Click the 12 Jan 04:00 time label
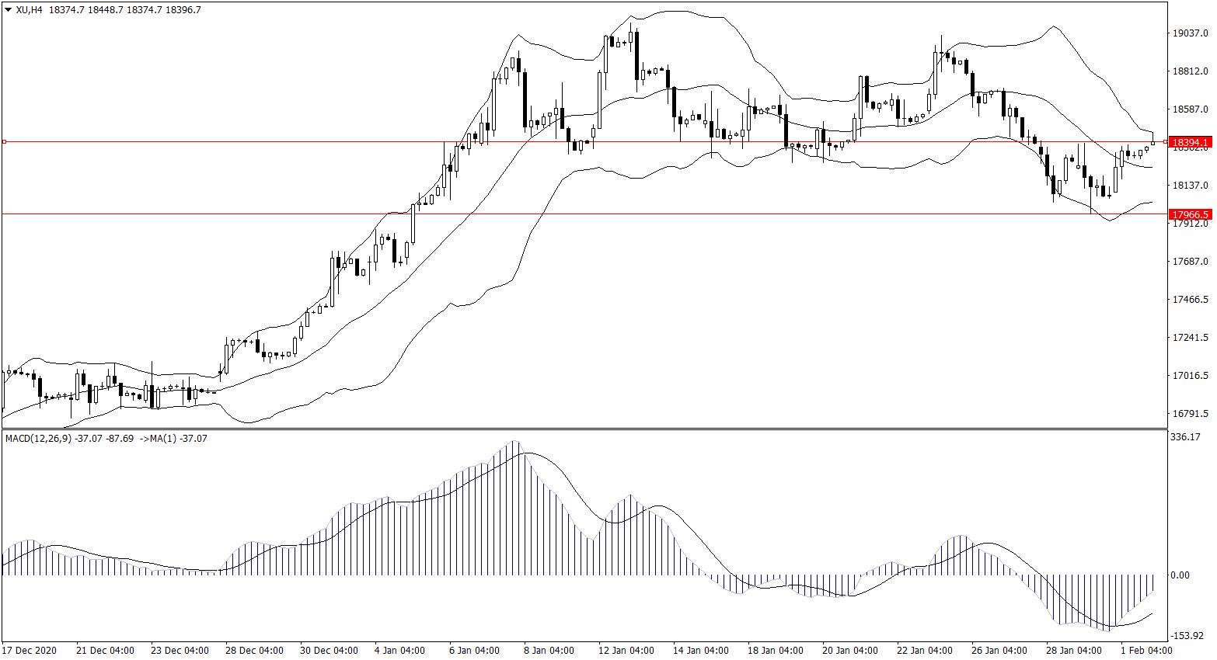 (x=626, y=651)
